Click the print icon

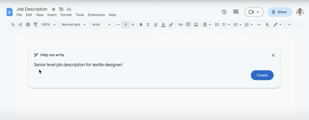point(28,25)
